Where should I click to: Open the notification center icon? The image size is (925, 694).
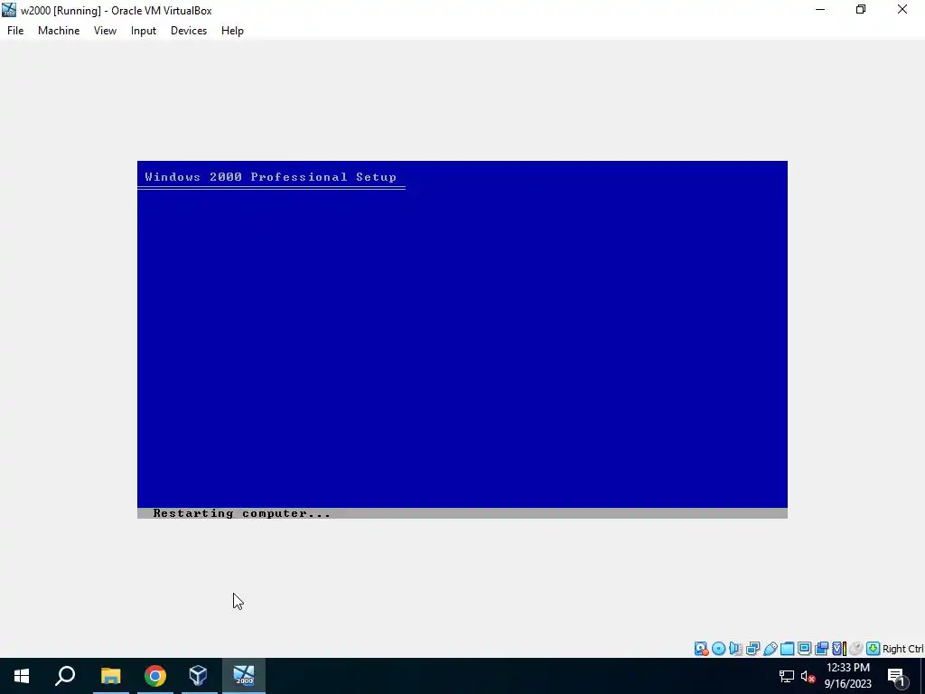(896, 676)
